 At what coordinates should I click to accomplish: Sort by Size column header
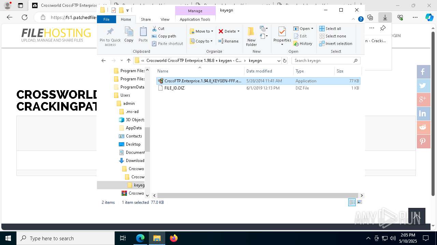tap(348, 71)
